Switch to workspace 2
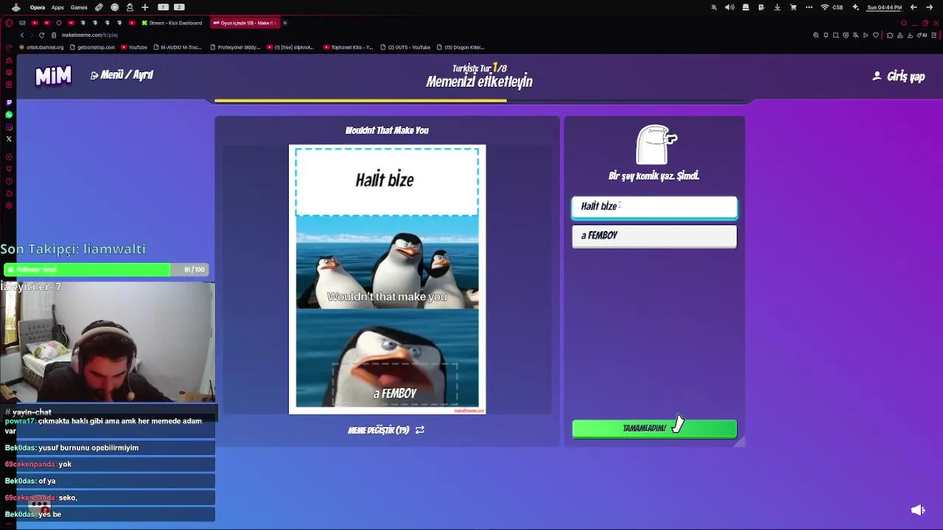The image size is (943, 530). click(x=179, y=7)
